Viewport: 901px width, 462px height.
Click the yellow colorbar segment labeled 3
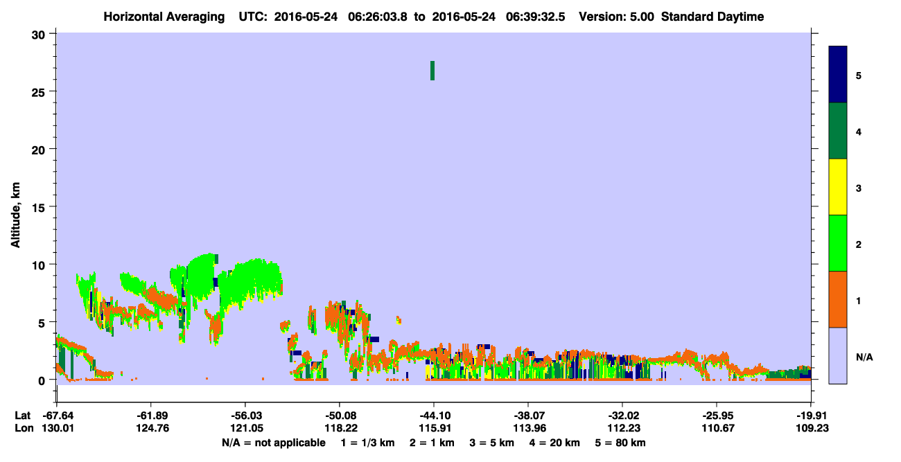coord(838,187)
